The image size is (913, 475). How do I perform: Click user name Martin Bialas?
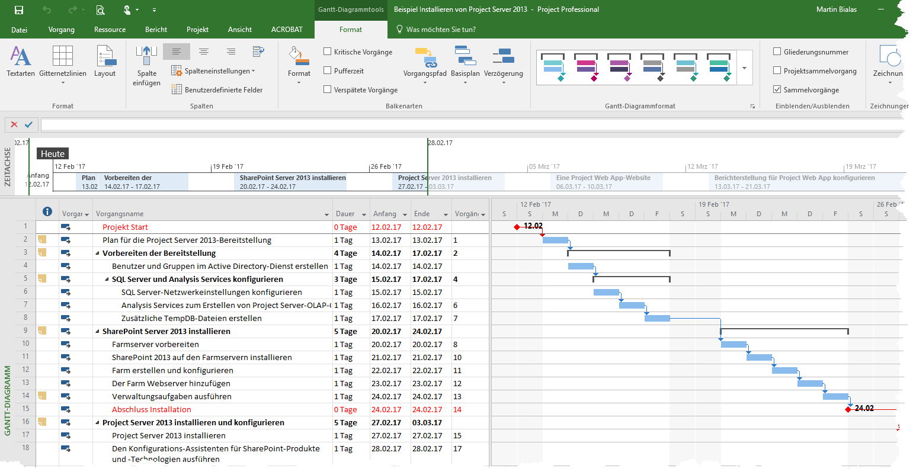836,9
